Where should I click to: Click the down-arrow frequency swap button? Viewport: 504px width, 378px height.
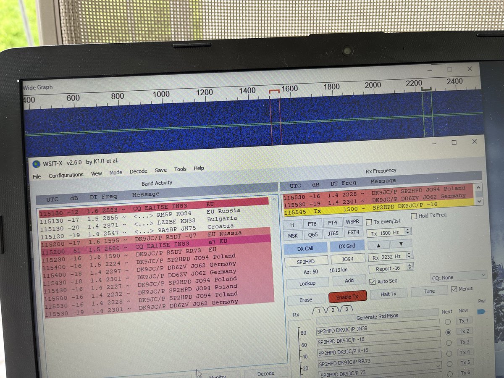click(x=401, y=244)
